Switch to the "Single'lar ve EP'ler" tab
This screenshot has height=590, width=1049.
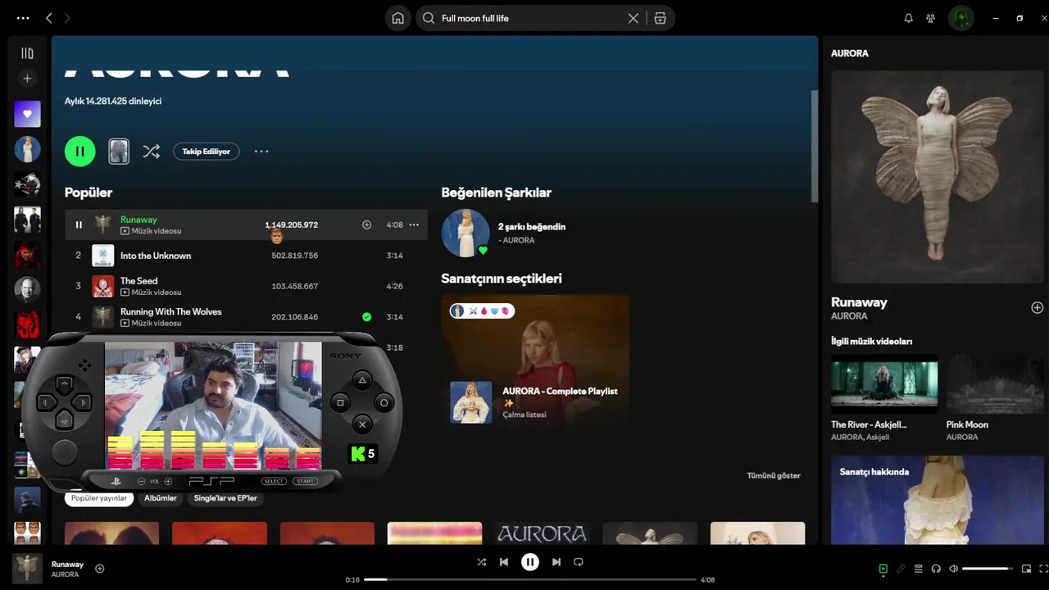[x=225, y=498]
